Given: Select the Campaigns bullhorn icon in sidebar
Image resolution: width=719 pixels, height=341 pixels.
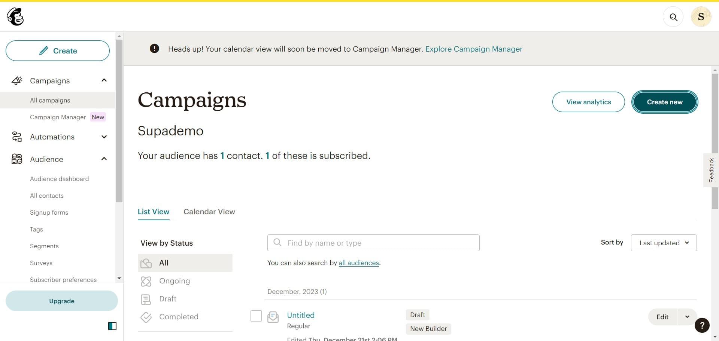Looking at the screenshot, I should (16, 80).
